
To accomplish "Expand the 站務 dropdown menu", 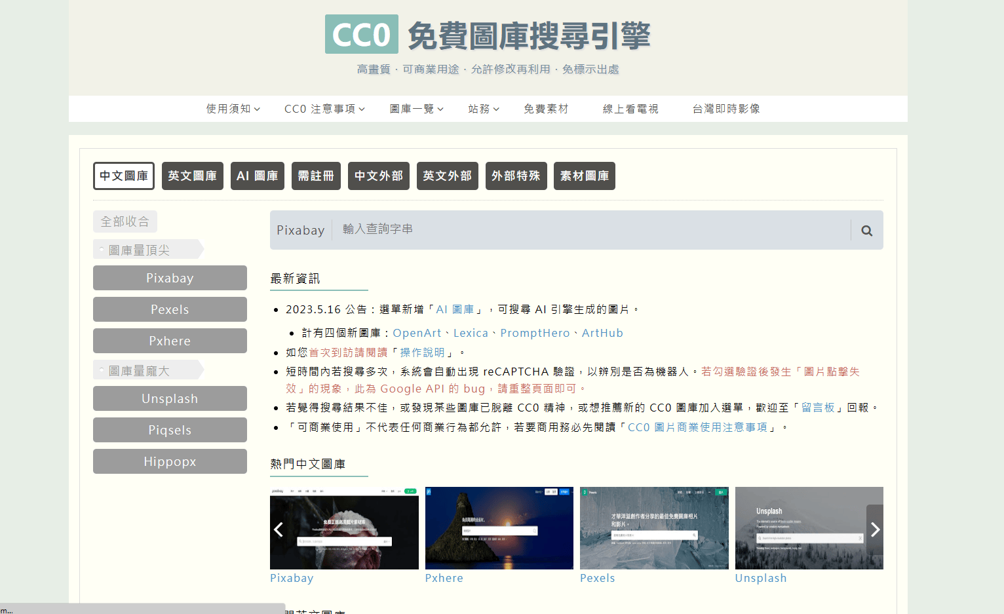I will coord(484,109).
